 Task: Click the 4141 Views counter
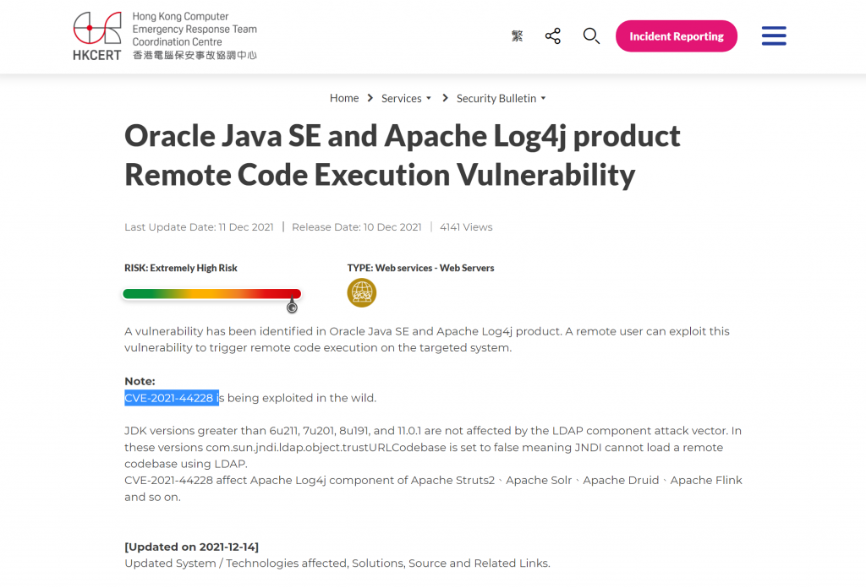point(466,227)
